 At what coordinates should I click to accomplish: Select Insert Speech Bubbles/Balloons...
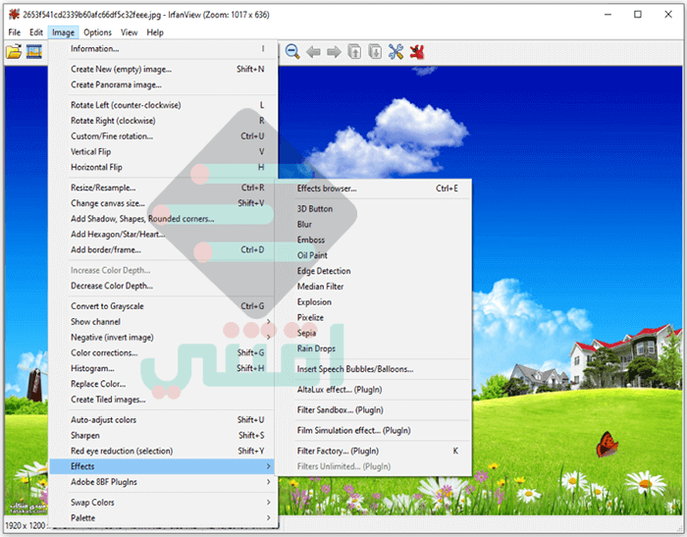(x=373, y=369)
